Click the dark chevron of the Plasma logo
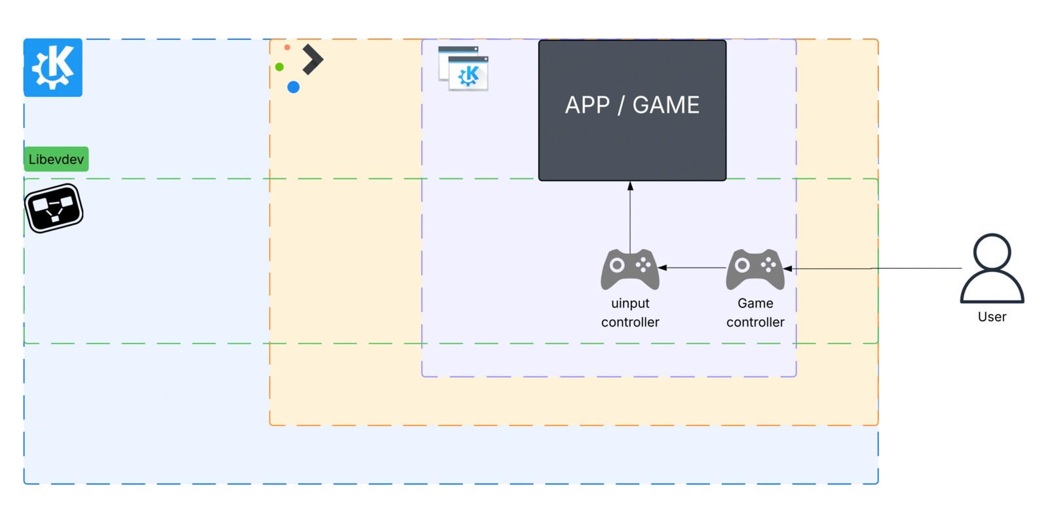Screen dimensions: 1048x508 pos(312,60)
